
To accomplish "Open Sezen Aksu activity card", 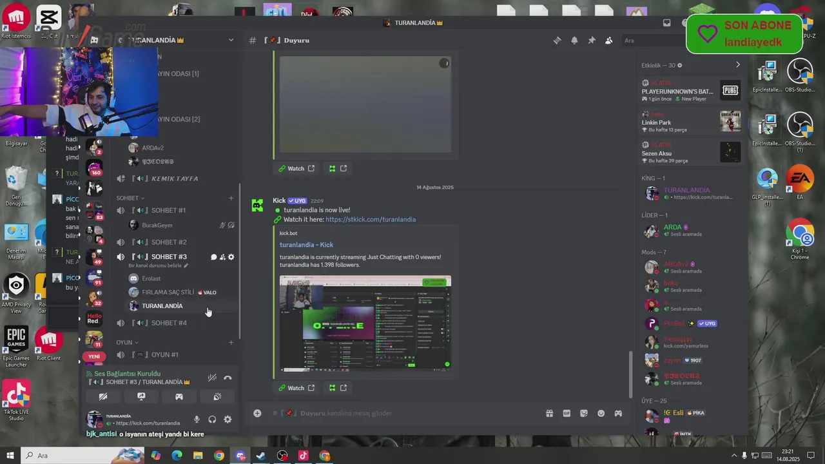I will [x=691, y=153].
